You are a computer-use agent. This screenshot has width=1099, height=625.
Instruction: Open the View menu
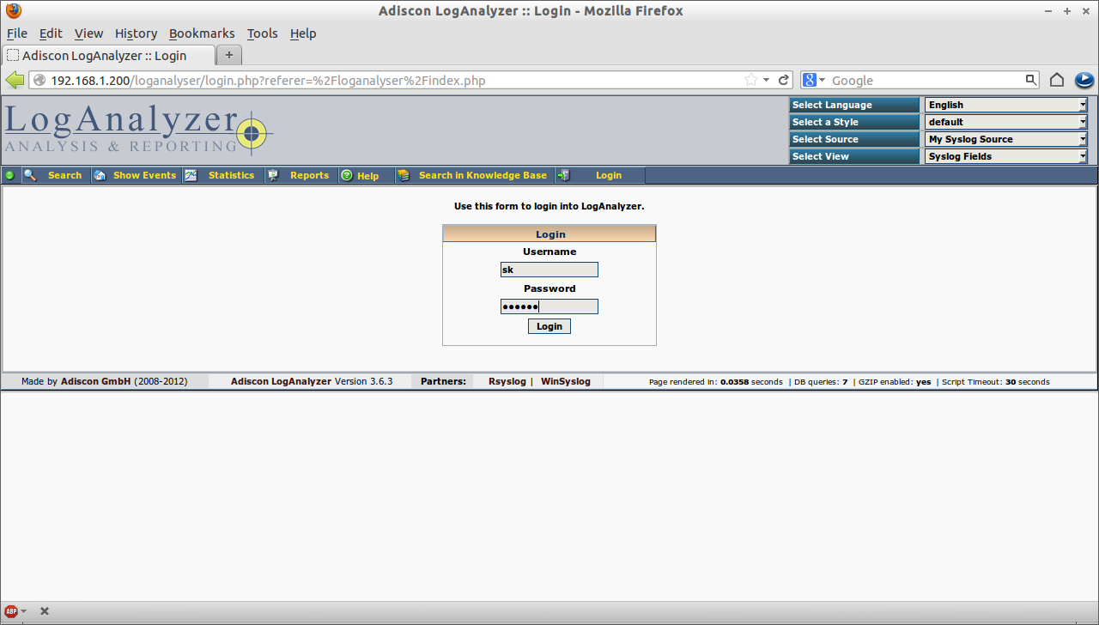(88, 33)
